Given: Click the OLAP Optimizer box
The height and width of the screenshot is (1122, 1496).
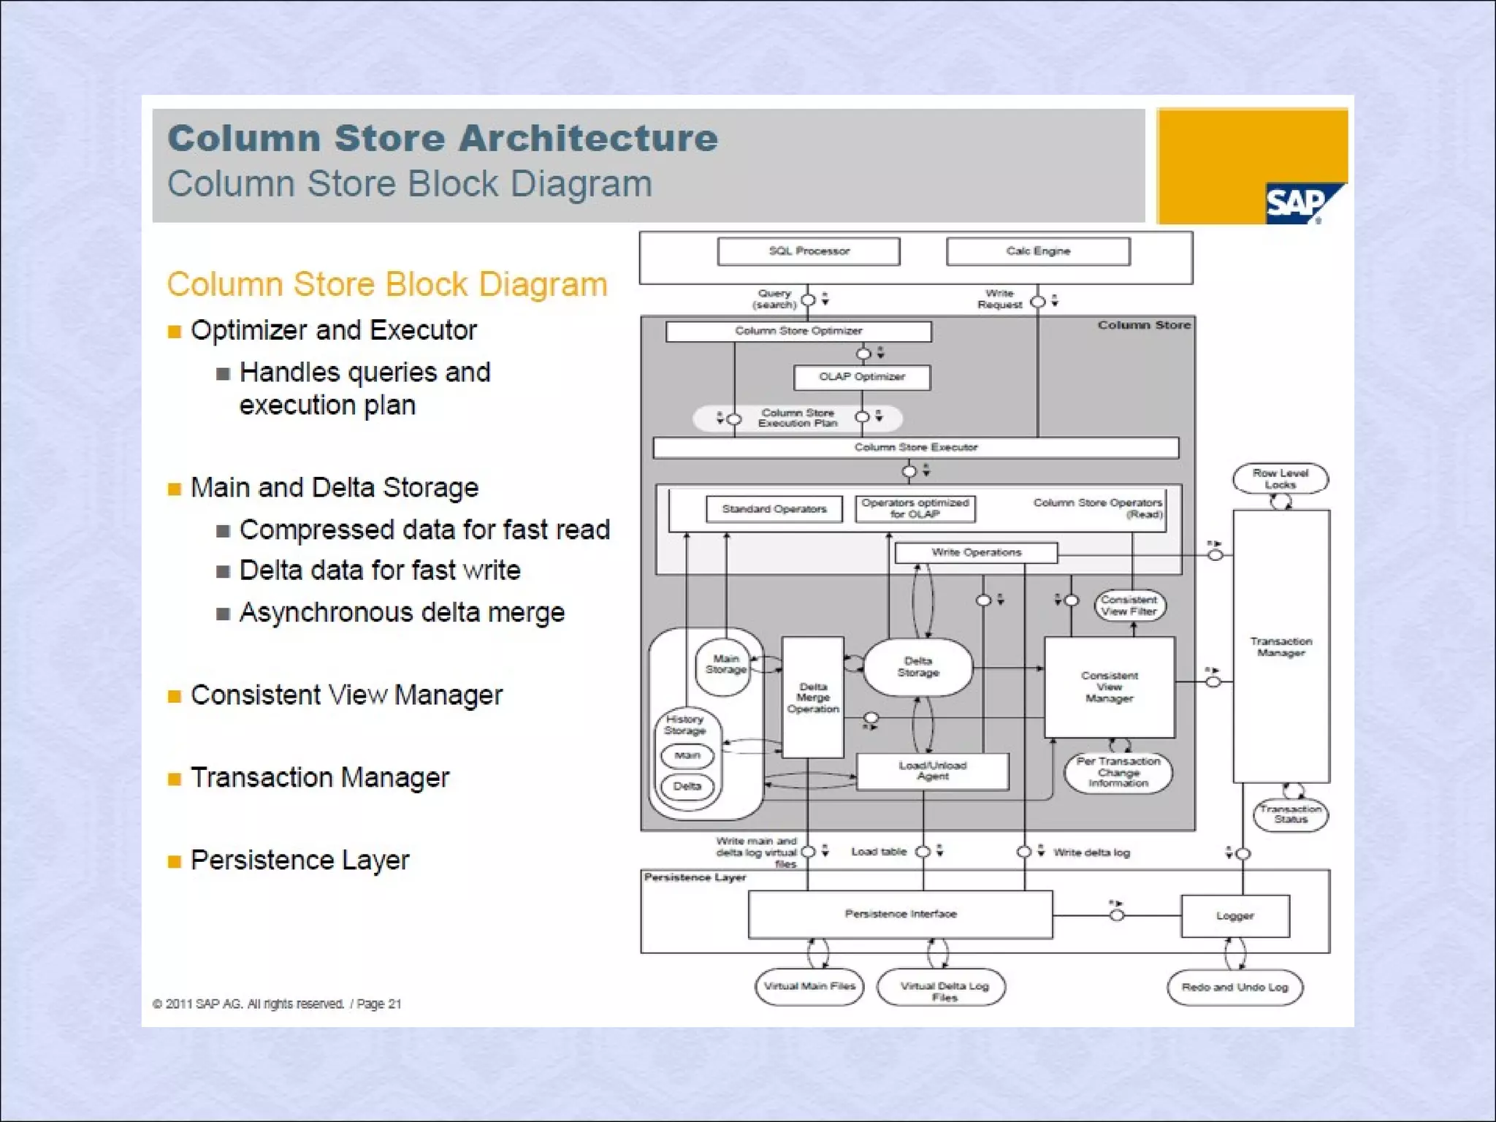Looking at the screenshot, I should coord(861,377).
